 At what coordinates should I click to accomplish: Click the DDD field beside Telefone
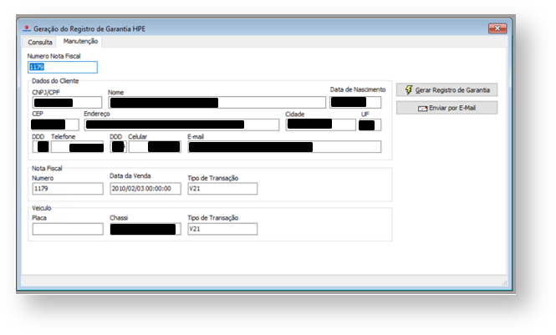[40, 146]
